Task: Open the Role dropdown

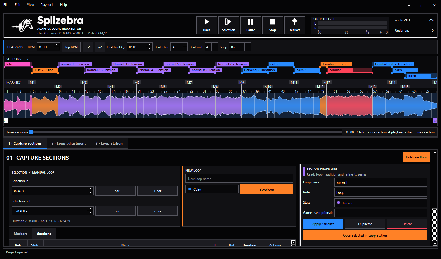Action: (x=381, y=193)
